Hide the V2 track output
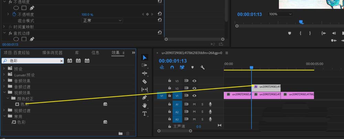The height and width of the screenshot is (139, 344). click(x=195, y=88)
